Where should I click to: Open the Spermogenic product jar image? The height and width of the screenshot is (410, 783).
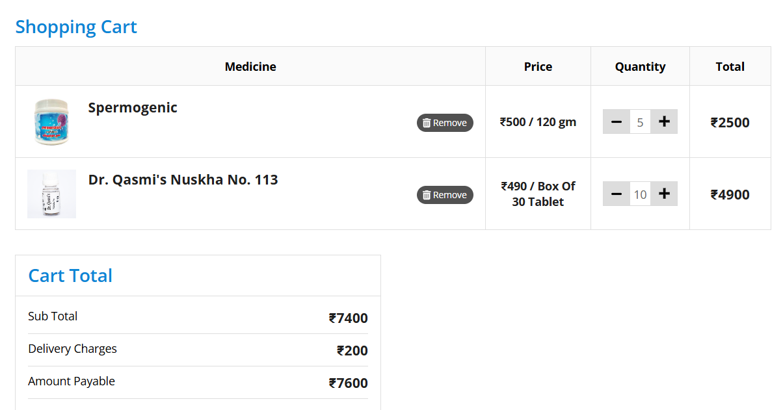point(51,122)
